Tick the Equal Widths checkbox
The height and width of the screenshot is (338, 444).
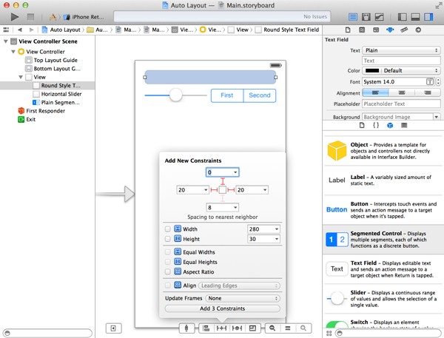168,252
